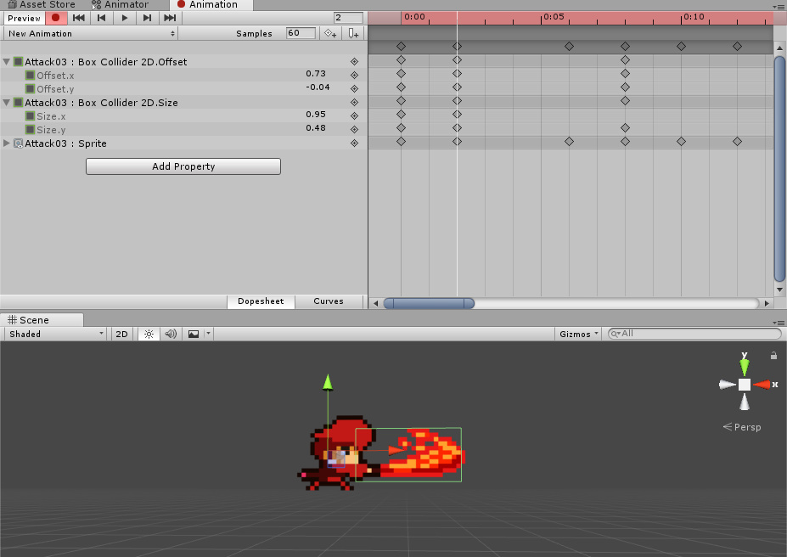The height and width of the screenshot is (557, 787).
Task: Select last Sprite keyframe in dopesheet
Action: [x=737, y=142]
